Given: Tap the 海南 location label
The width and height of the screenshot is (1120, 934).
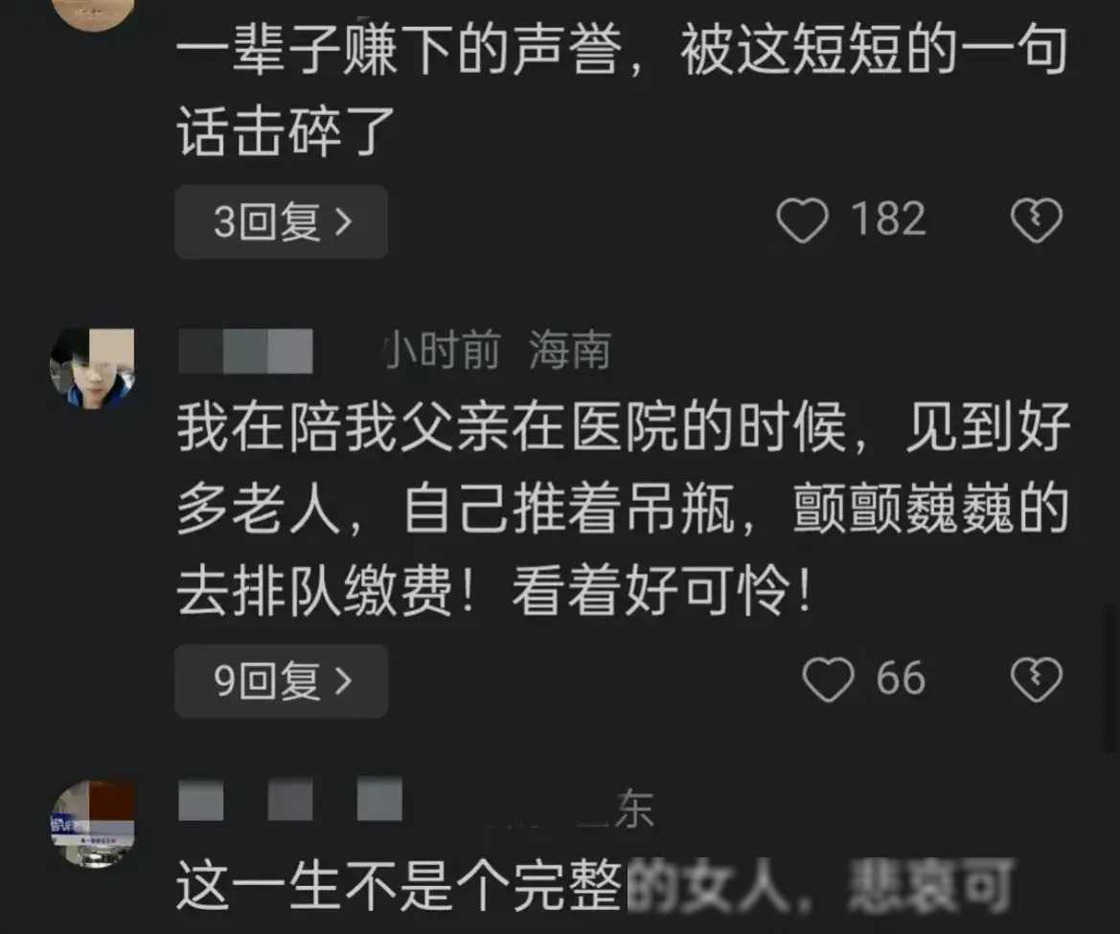Looking at the screenshot, I should tap(570, 351).
